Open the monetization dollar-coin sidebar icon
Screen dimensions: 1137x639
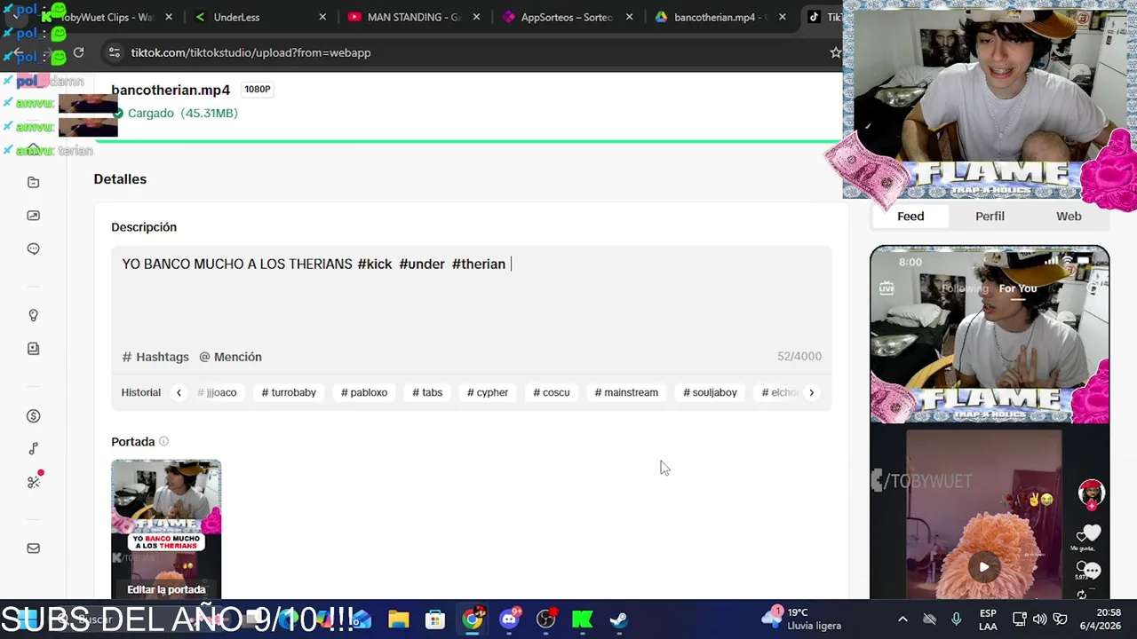[x=34, y=415]
